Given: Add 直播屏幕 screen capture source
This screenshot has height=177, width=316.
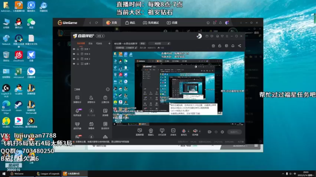Looking at the screenshot, I should click(x=139, y=132).
